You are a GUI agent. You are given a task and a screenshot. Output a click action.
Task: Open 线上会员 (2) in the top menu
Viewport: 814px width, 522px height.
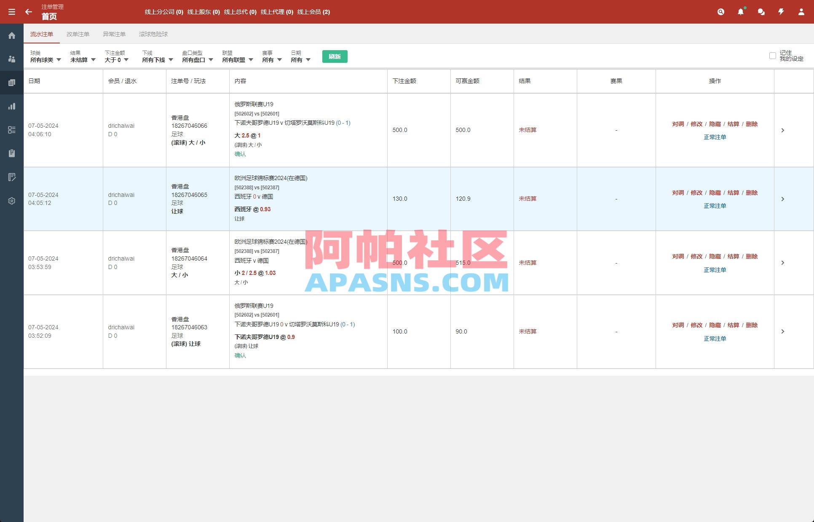coord(313,12)
